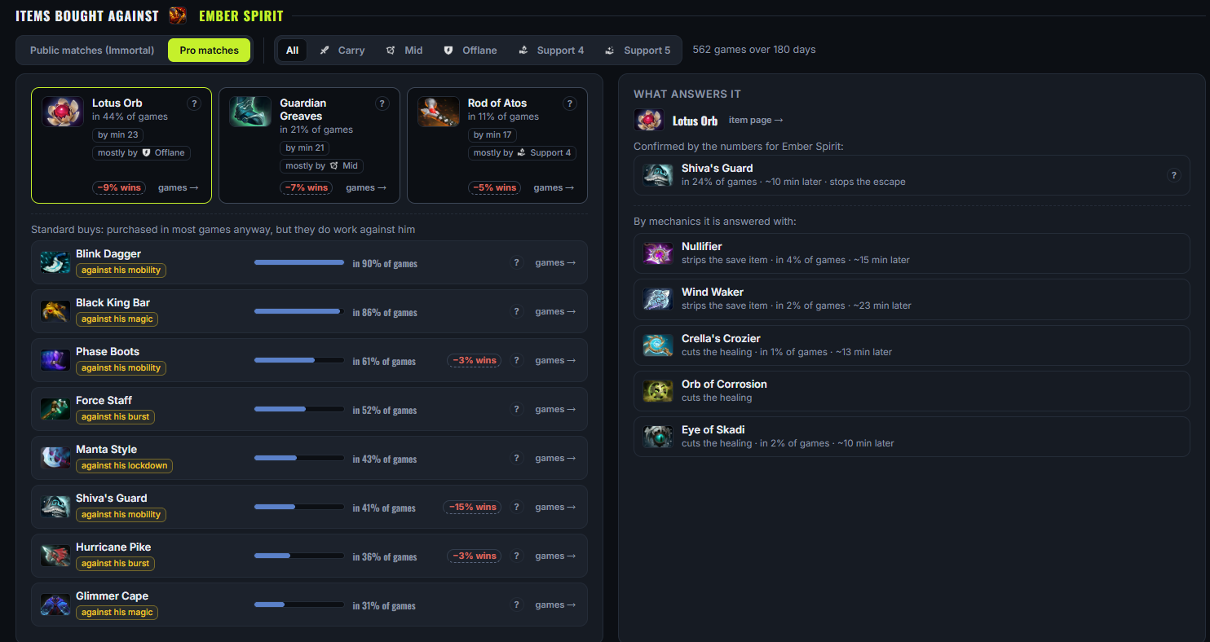Show help for Rod of Atos card
This screenshot has height=642, width=1210.
[570, 103]
